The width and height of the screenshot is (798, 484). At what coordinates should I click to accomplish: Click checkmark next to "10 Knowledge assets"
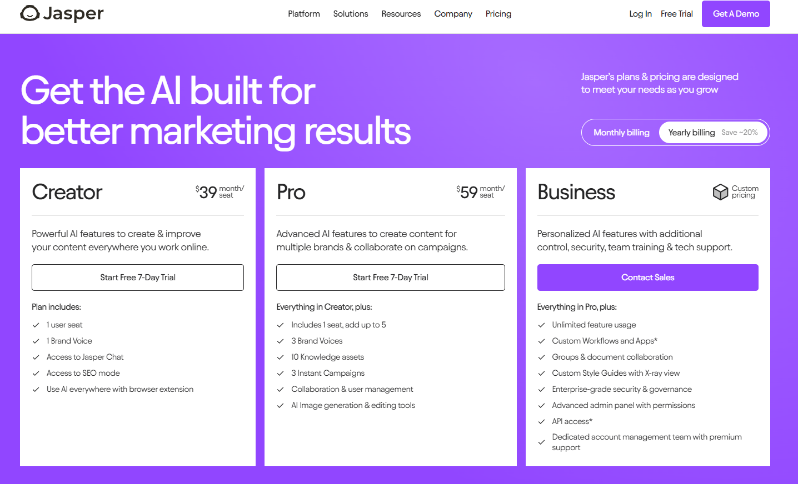click(x=281, y=357)
